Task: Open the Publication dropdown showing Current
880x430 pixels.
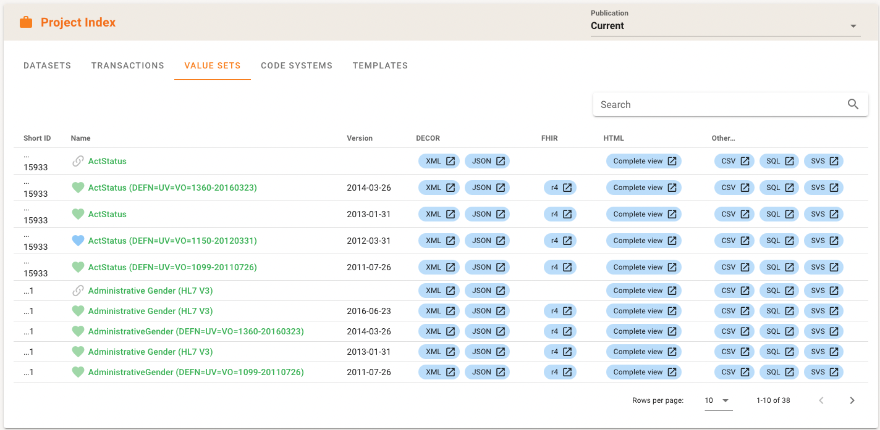Action: [725, 26]
